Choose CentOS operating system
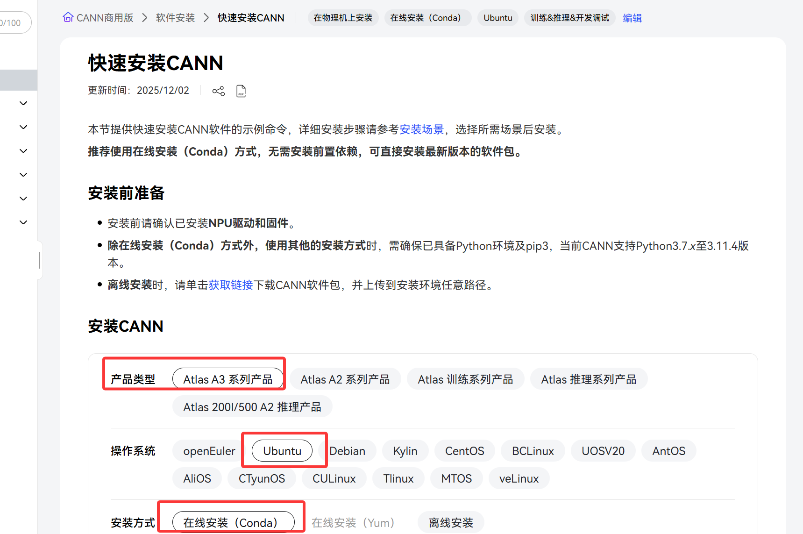This screenshot has width=803, height=534. pyautogui.click(x=464, y=451)
